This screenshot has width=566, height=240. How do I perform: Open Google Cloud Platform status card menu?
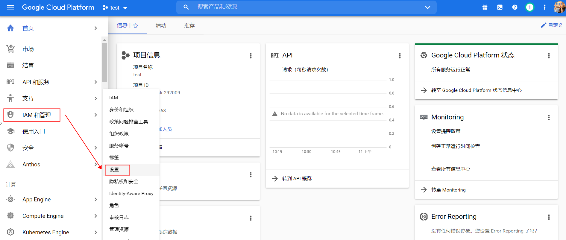(x=549, y=56)
